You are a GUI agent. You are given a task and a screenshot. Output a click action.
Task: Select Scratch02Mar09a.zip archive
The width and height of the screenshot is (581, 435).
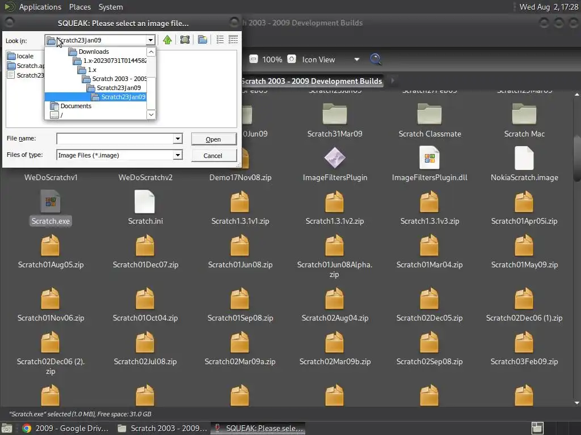pos(240,348)
